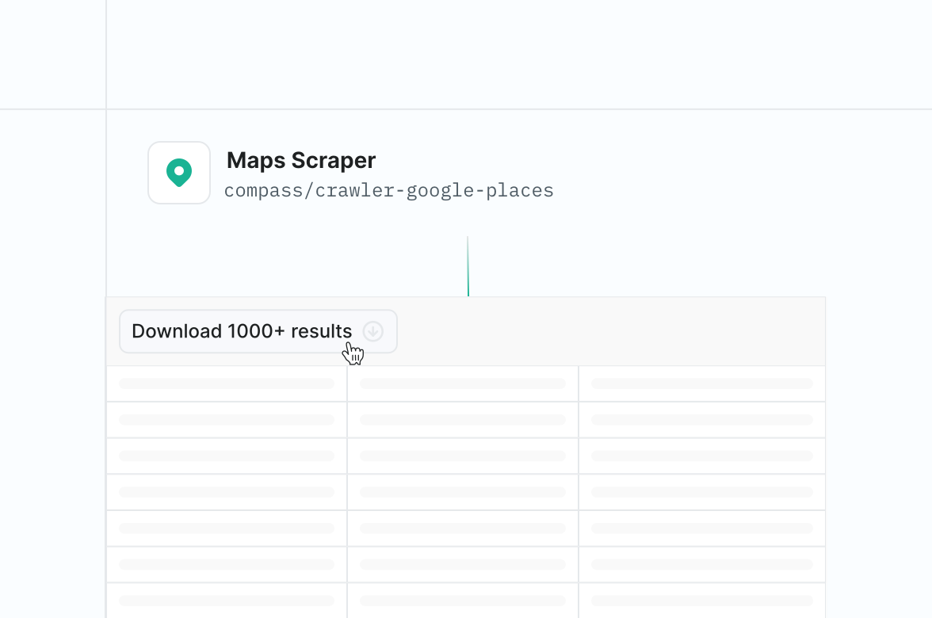Click the compass/crawler-google-places slug text
Viewport: 932px width, 618px height.
coord(388,191)
